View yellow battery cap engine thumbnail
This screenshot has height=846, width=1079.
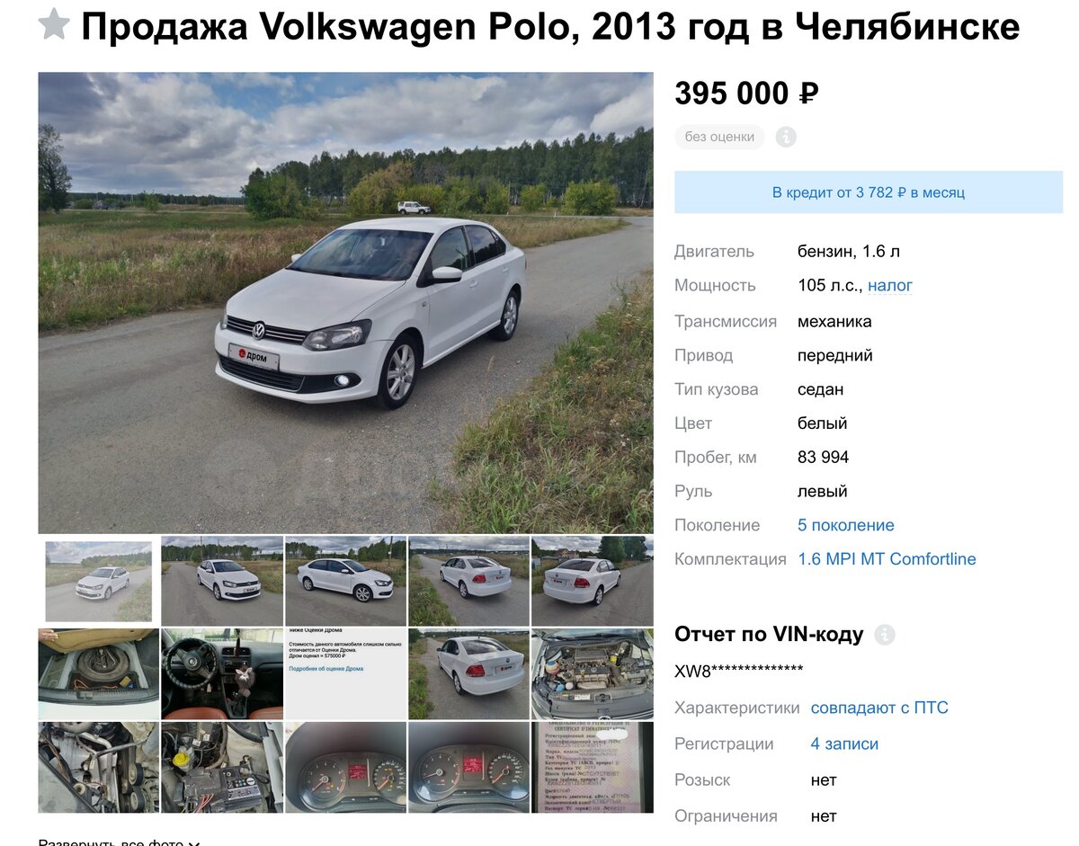click(222, 767)
